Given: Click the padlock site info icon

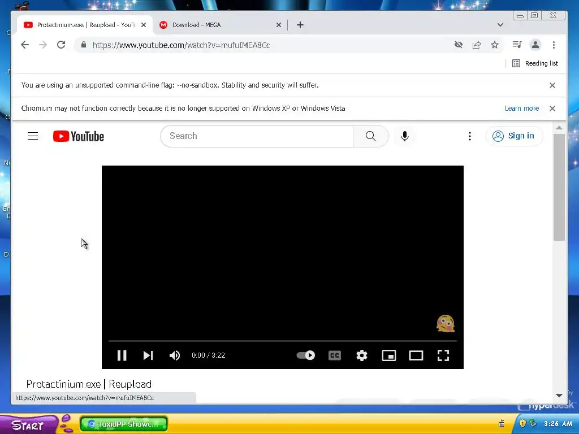Looking at the screenshot, I should (84, 45).
